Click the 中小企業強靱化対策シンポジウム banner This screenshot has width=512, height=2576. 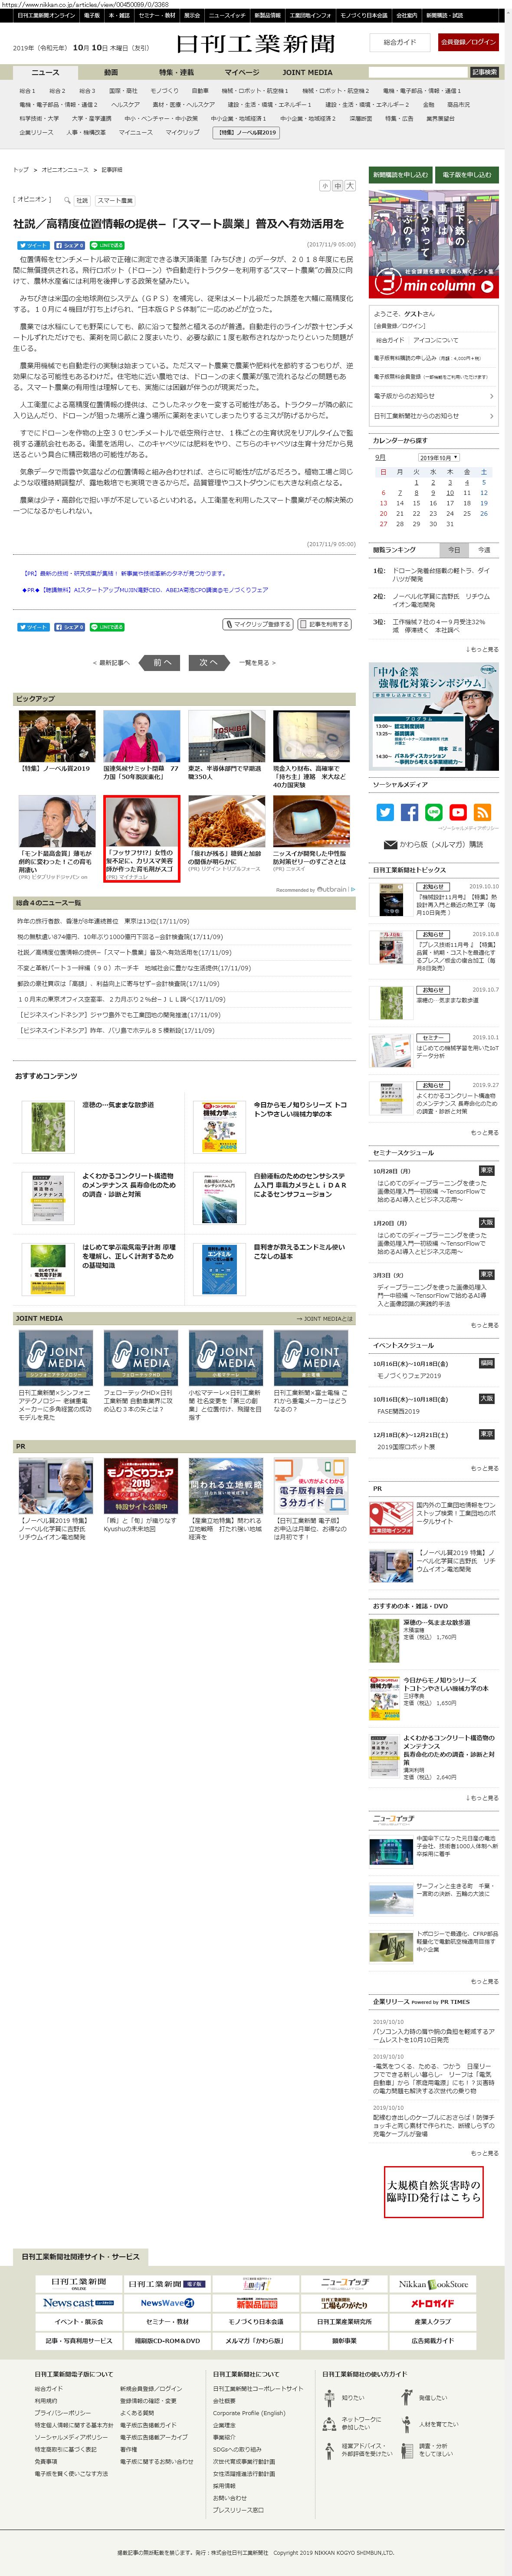pos(433,717)
